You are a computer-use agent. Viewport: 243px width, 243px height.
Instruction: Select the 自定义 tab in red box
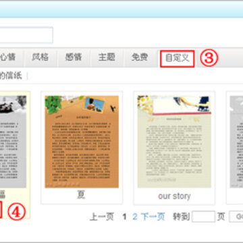click(x=178, y=59)
